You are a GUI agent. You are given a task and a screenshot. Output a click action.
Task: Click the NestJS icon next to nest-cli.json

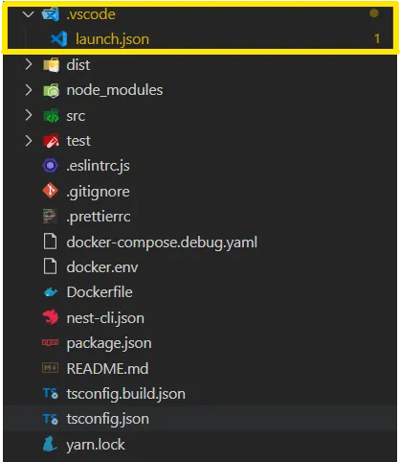point(51,317)
